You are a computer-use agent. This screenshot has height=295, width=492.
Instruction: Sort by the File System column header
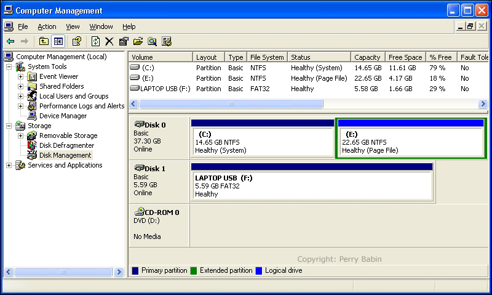tap(267, 57)
